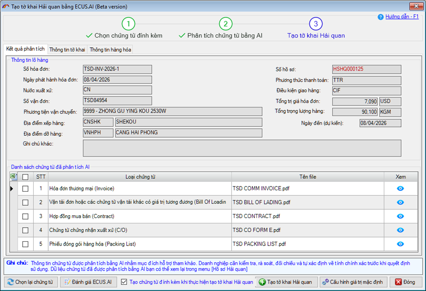
Task: Open the Thông tin hàng hóa tab
Action: pyautogui.click(x=110, y=50)
